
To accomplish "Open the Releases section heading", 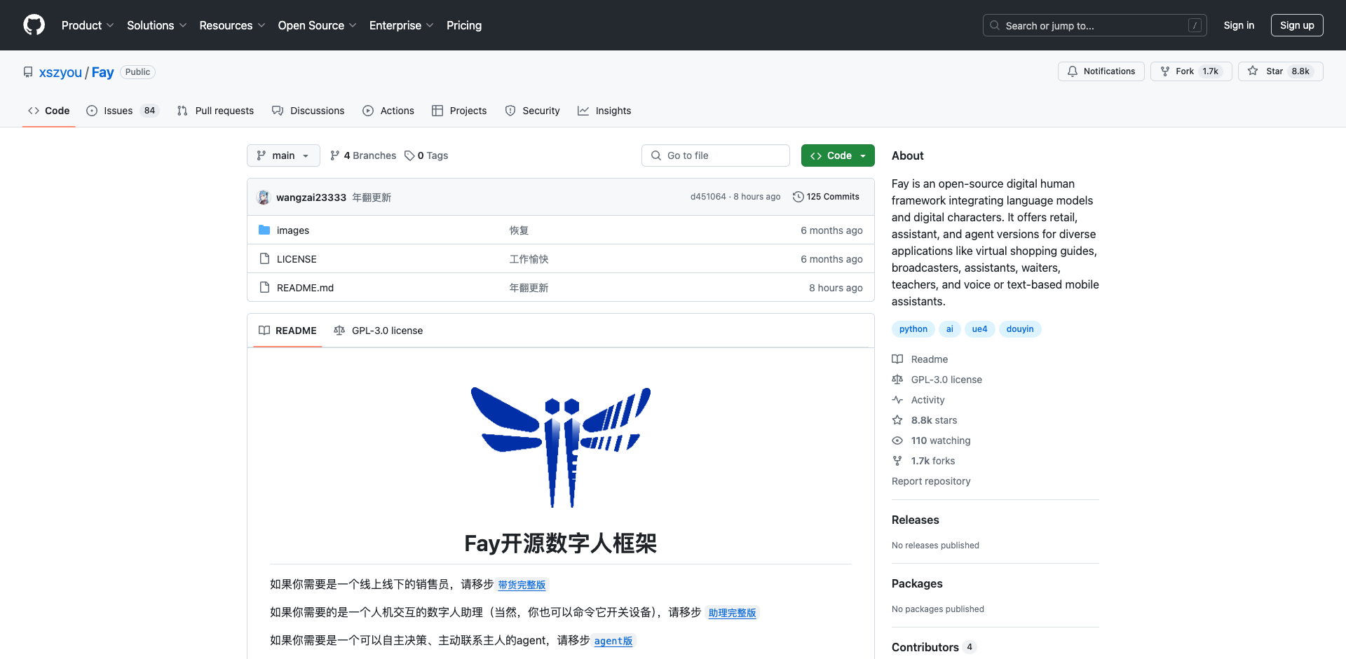I will point(915,520).
